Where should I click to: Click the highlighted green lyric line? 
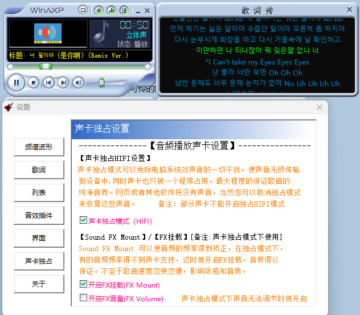[x=257, y=50]
